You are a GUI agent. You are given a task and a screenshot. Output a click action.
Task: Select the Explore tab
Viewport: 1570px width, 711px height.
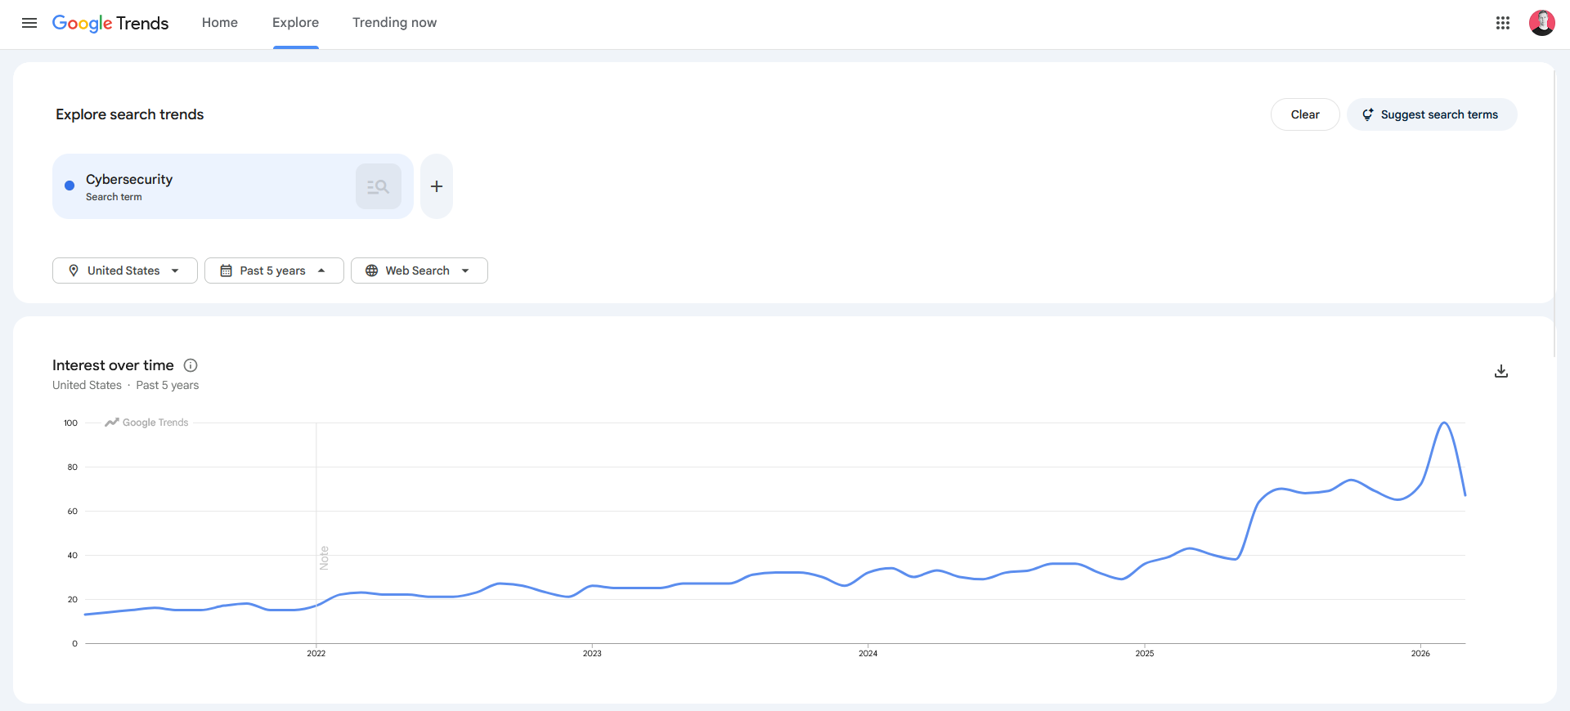(x=295, y=23)
